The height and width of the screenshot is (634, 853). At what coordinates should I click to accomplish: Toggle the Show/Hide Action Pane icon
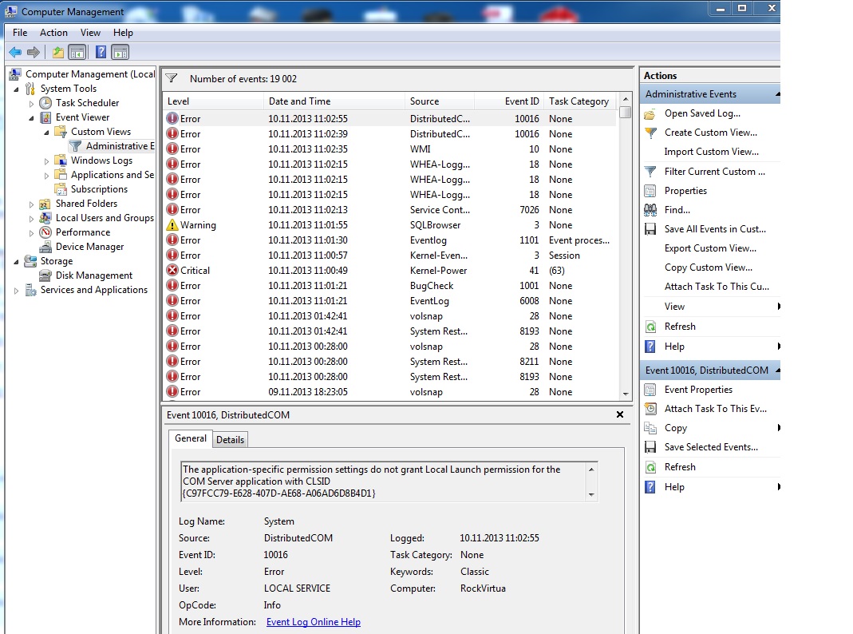coord(120,52)
